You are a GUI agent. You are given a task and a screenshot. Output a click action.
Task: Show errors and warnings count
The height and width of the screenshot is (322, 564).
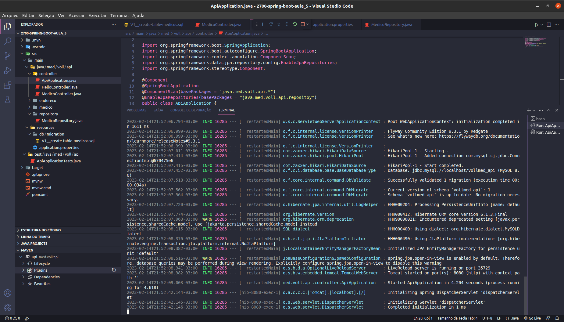[12, 318]
